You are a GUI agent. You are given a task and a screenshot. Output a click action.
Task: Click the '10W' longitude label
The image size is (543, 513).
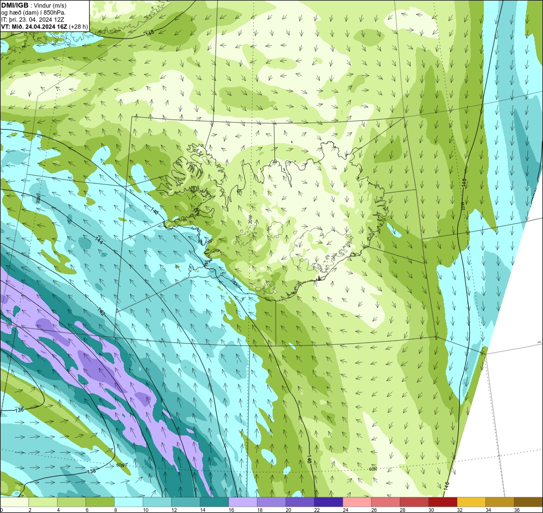(462, 205)
